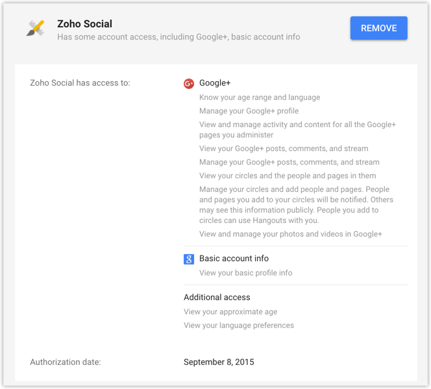Click the "Authorization date:" label
This screenshot has width=431, height=389.
tap(66, 362)
